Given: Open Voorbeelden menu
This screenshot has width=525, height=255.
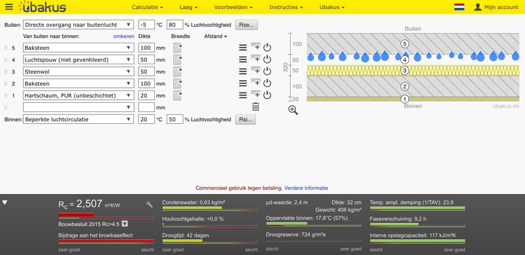Looking at the screenshot, I should point(234,7).
